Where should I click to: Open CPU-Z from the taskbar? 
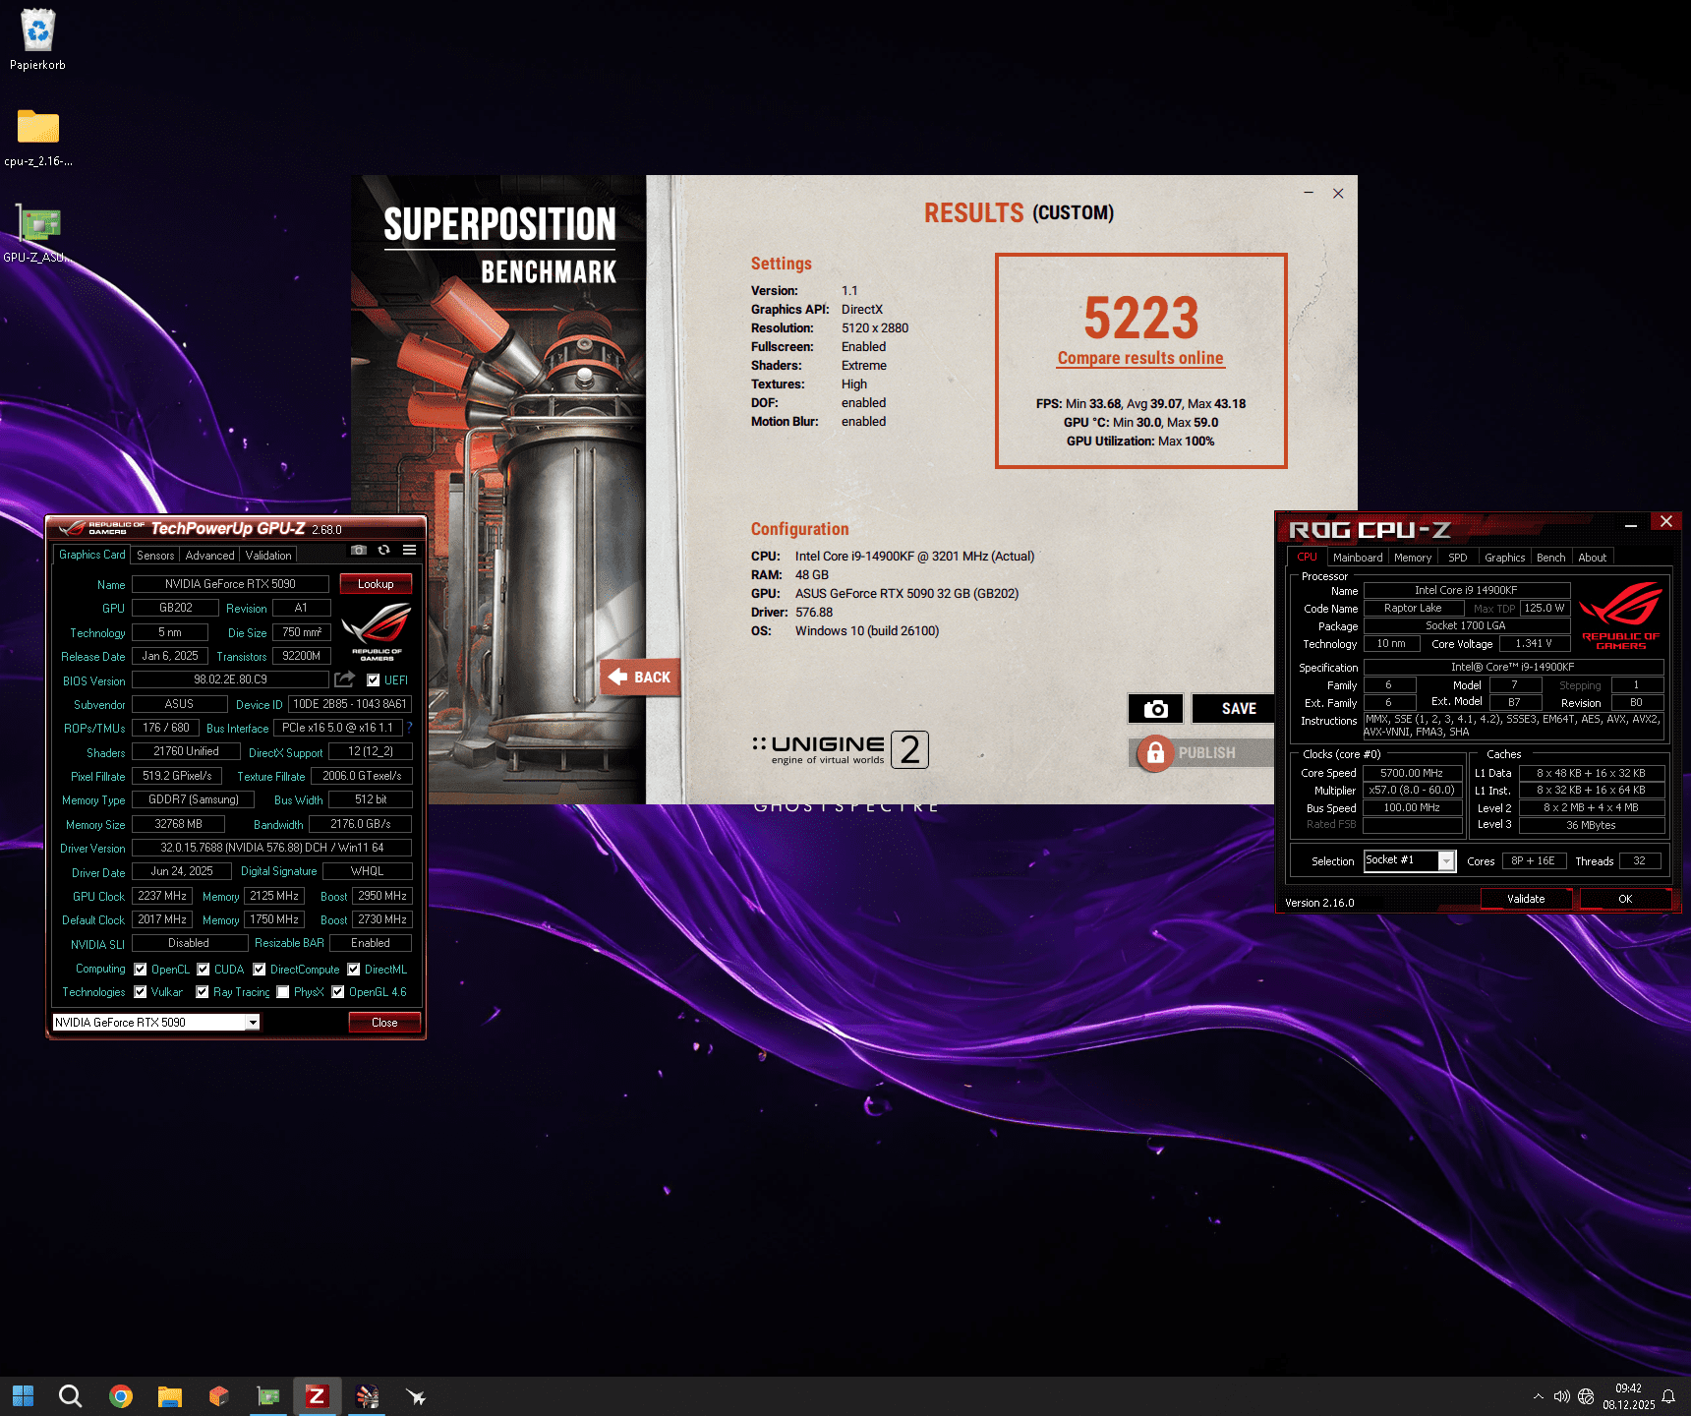[317, 1395]
